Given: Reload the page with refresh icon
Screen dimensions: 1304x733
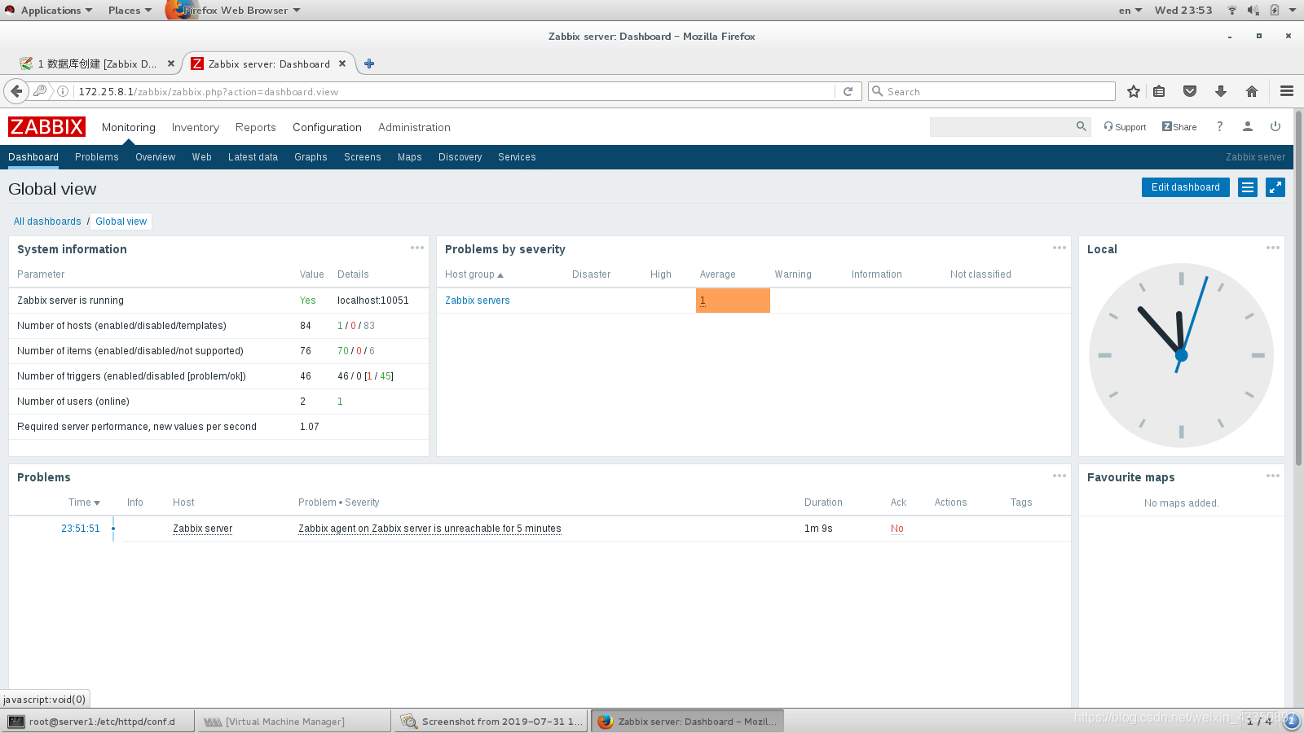Looking at the screenshot, I should tap(848, 91).
